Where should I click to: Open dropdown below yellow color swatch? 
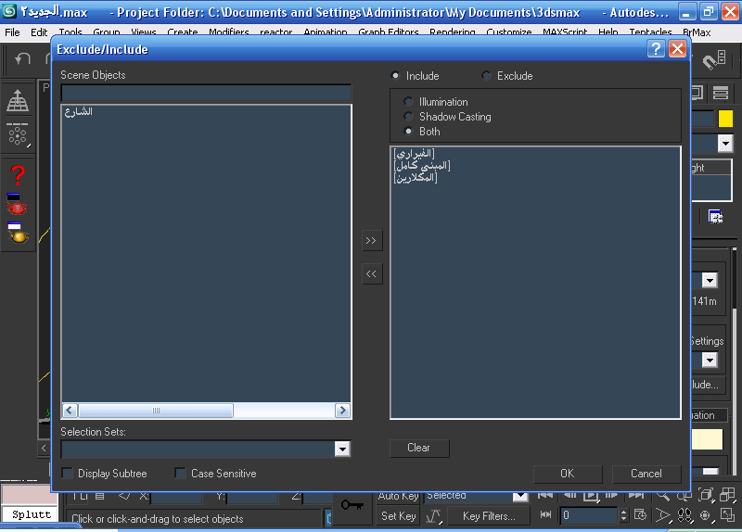tap(725, 143)
